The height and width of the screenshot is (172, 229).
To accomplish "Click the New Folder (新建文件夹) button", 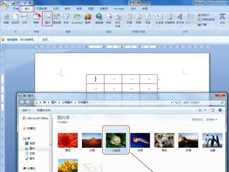I will (44, 110).
